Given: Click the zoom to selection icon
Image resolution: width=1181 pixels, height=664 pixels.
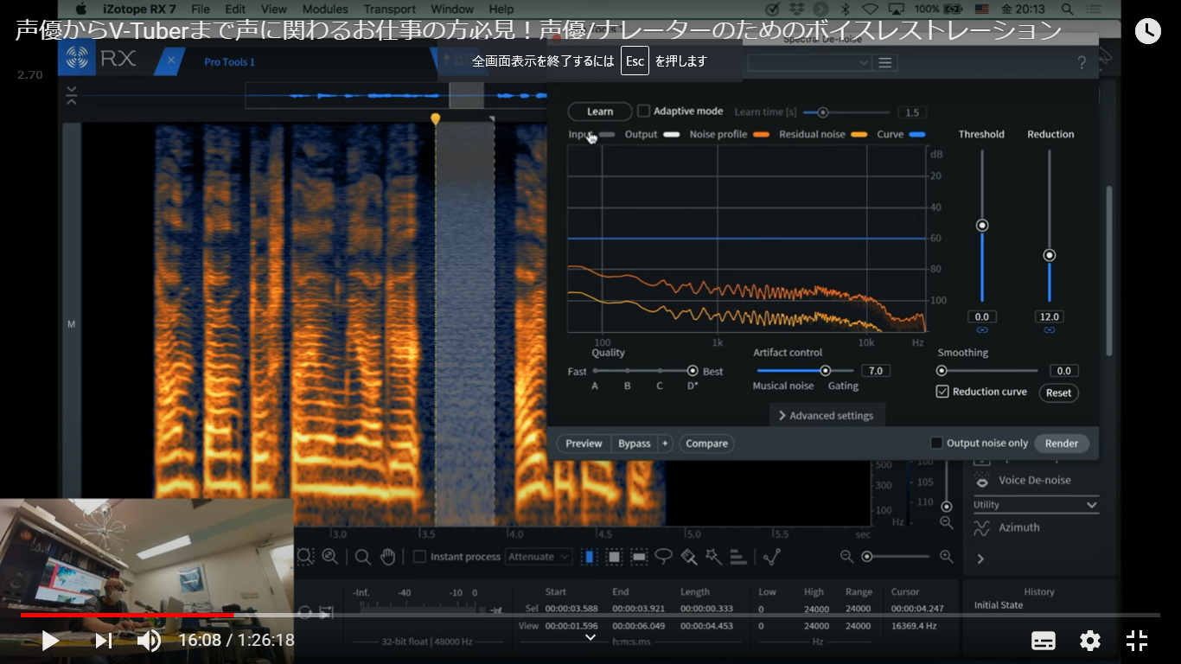Looking at the screenshot, I should (x=305, y=557).
